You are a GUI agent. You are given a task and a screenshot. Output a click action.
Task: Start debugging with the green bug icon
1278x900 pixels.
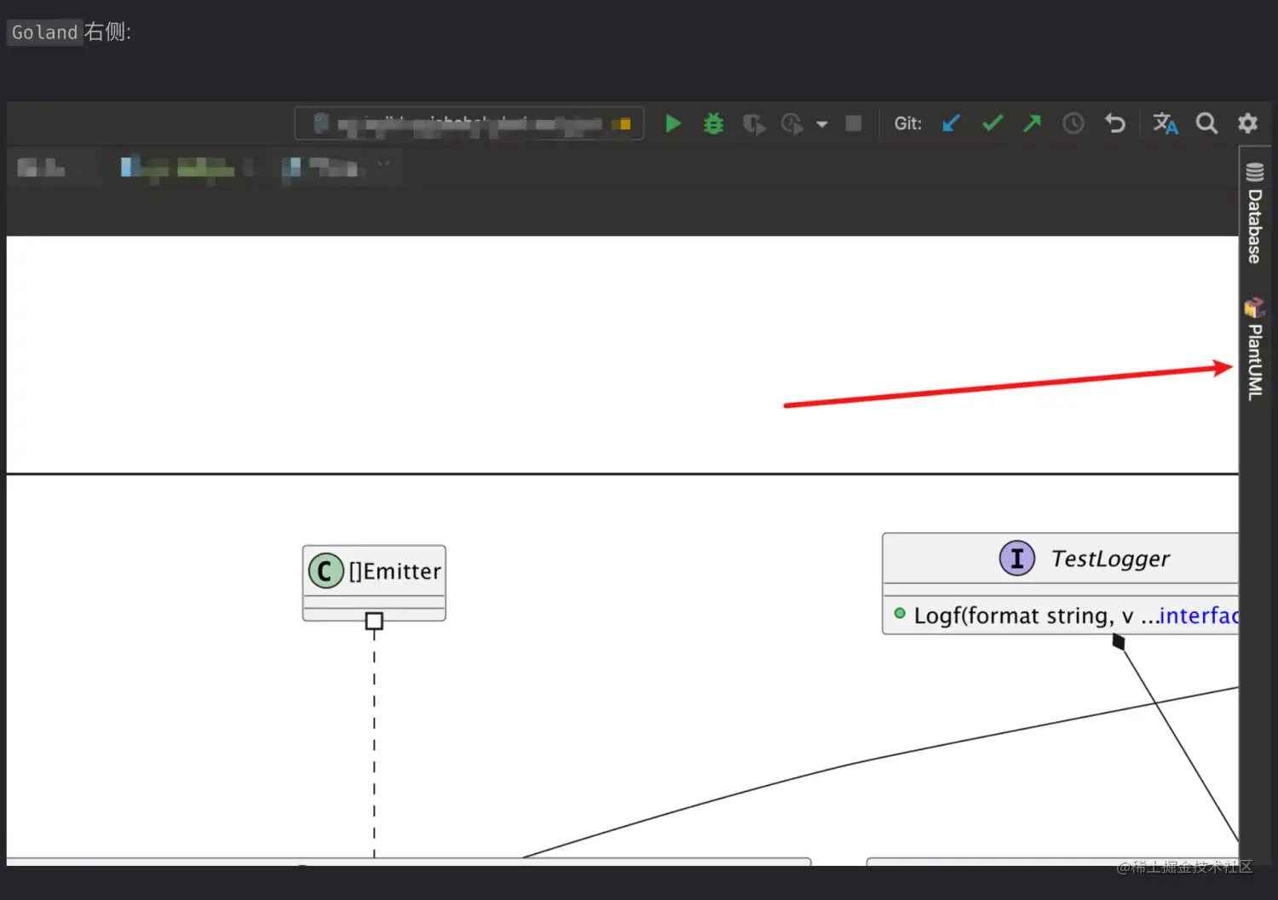[713, 123]
